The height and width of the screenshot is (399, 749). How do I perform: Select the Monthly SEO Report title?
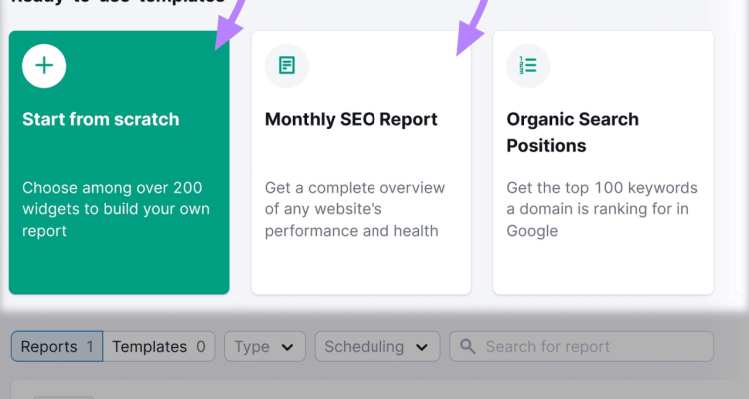pyautogui.click(x=351, y=119)
